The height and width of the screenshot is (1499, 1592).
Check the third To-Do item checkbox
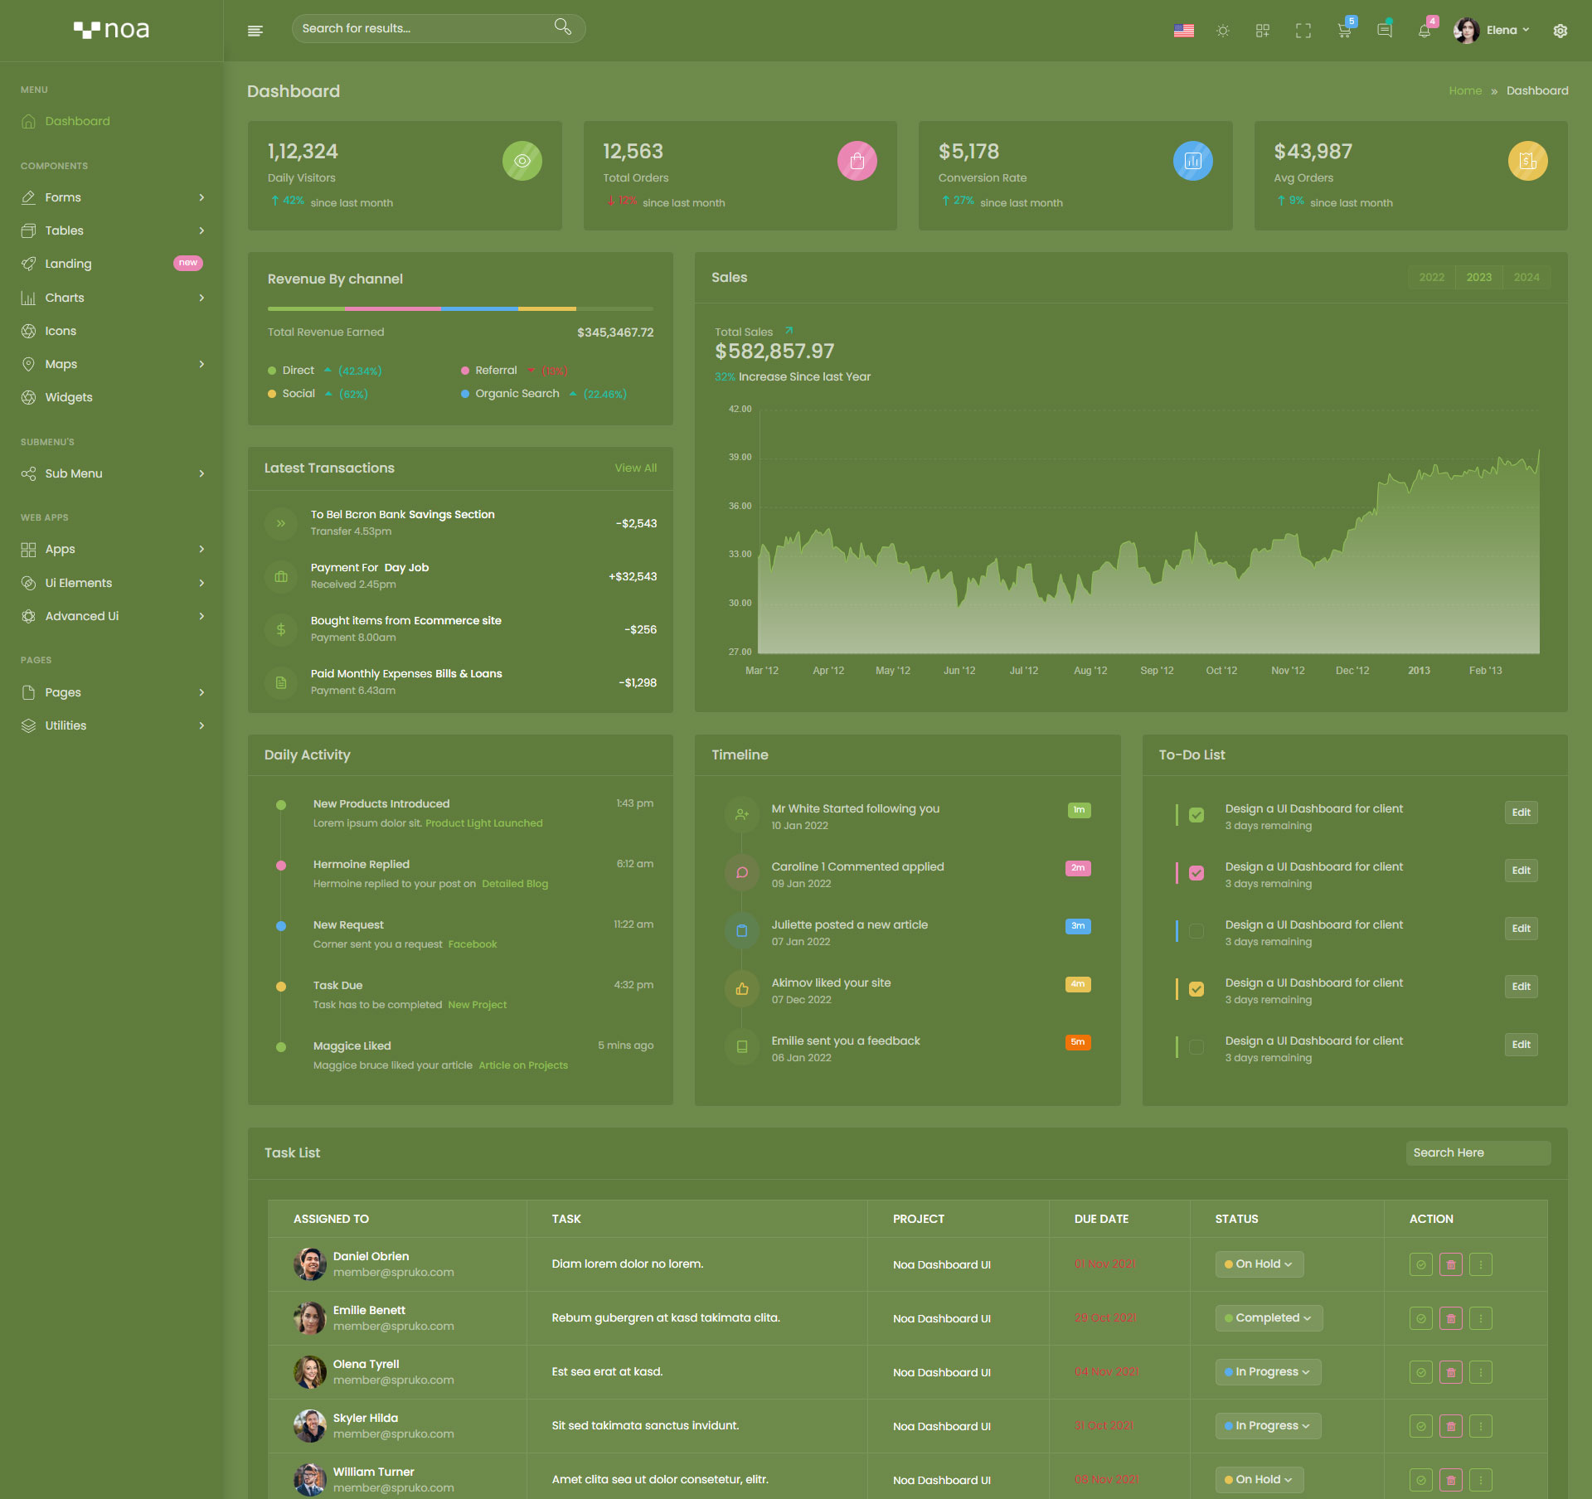1196,931
